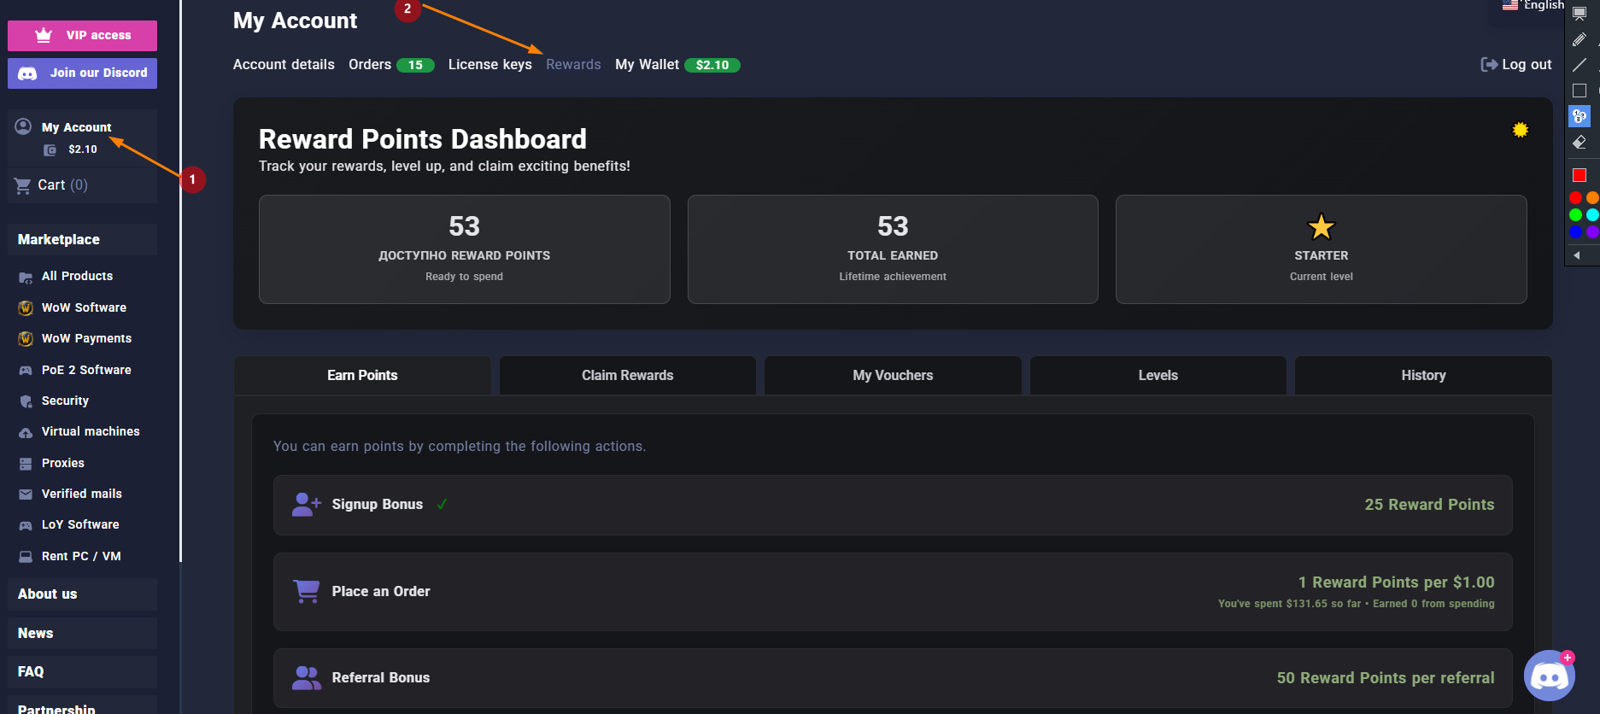Open the My Wallet tab
Viewport: 1600px width, 714px height.
[x=647, y=65]
